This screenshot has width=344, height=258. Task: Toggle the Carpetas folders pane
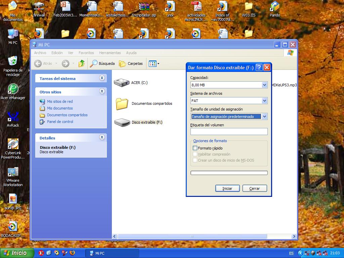point(131,63)
